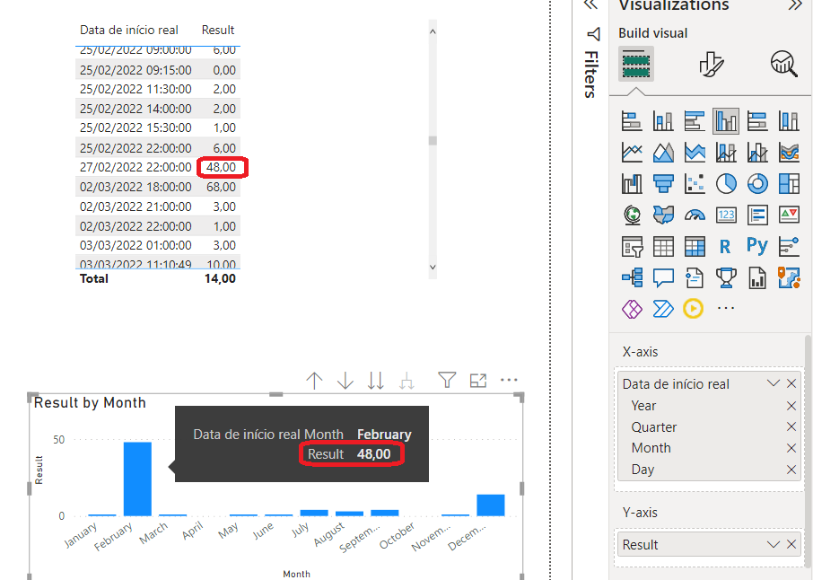Open dropdown for Result field in Y-axis
The width and height of the screenshot is (813, 580).
point(774,544)
